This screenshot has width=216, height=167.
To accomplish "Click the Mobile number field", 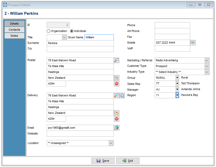I will pos(172,43).
